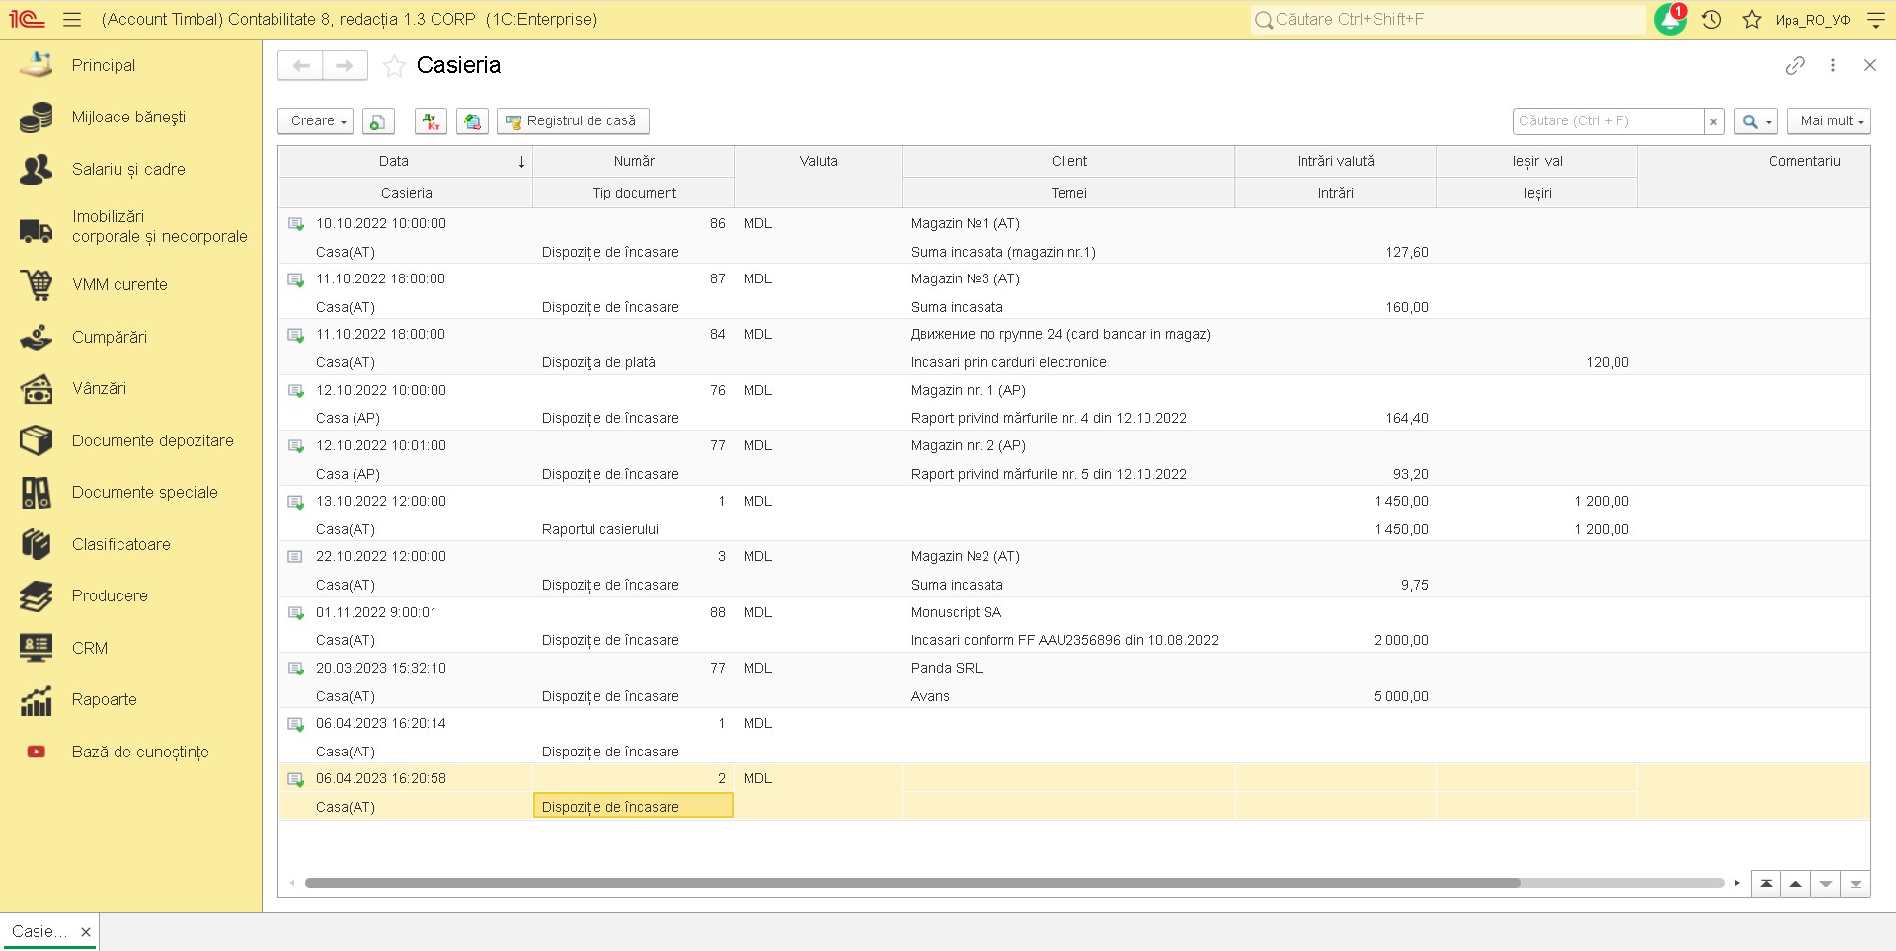Viewport: 1896px width, 951px height.
Task: Sort by Data column header
Action: (406, 161)
